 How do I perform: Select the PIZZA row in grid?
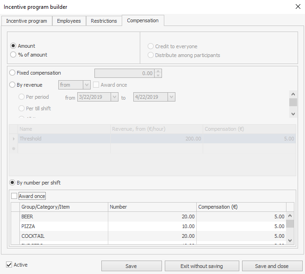(x=64, y=226)
